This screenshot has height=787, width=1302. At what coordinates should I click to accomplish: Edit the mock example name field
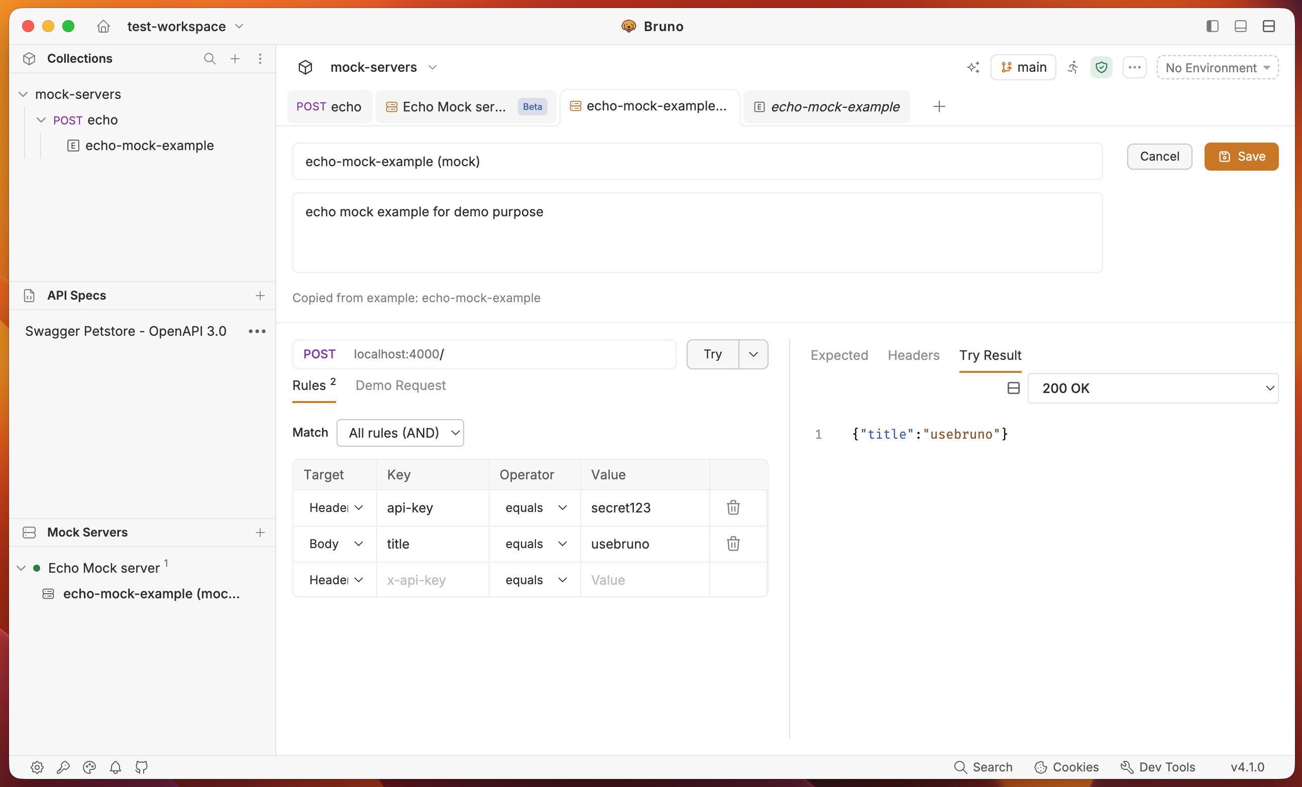pyautogui.click(x=698, y=162)
